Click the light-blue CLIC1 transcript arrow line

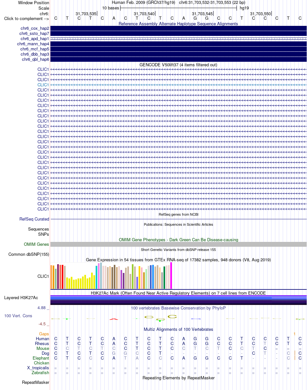(178, 85)
